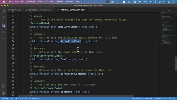Image resolution: width=177 pixels, height=100 pixels.
Task: Close the IdentityUser`1.cs tab
Action: pyautogui.click(x=85, y=10)
